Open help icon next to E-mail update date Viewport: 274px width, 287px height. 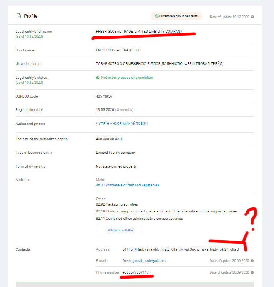pyautogui.click(x=252, y=261)
